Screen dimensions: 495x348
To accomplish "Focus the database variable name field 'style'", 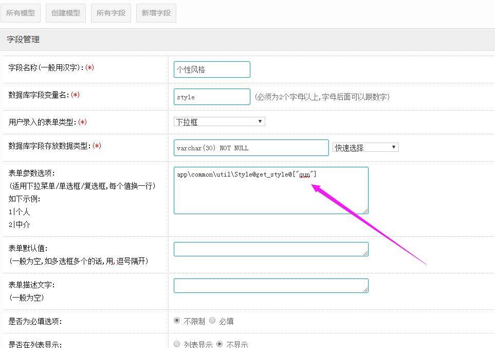I will tap(212, 97).
